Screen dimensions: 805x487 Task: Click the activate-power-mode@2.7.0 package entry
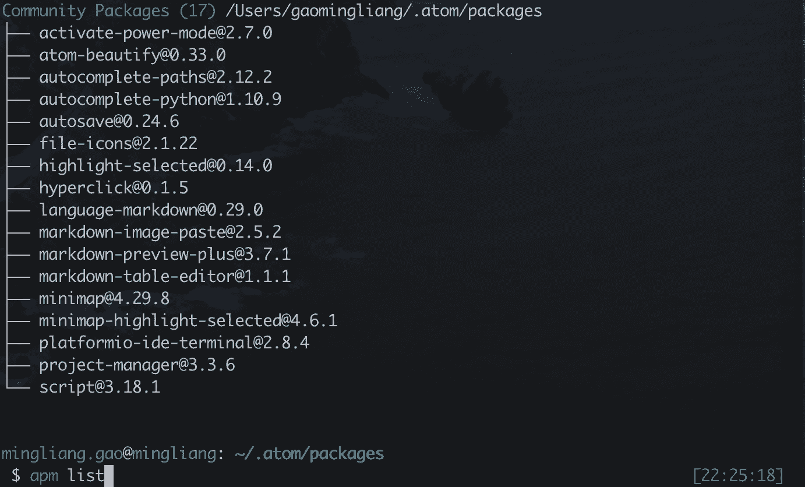coord(156,33)
